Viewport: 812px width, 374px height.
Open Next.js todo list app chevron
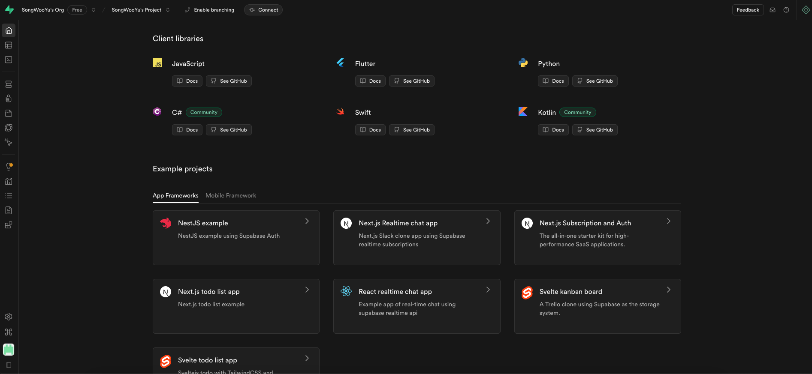pyautogui.click(x=307, y=290)
